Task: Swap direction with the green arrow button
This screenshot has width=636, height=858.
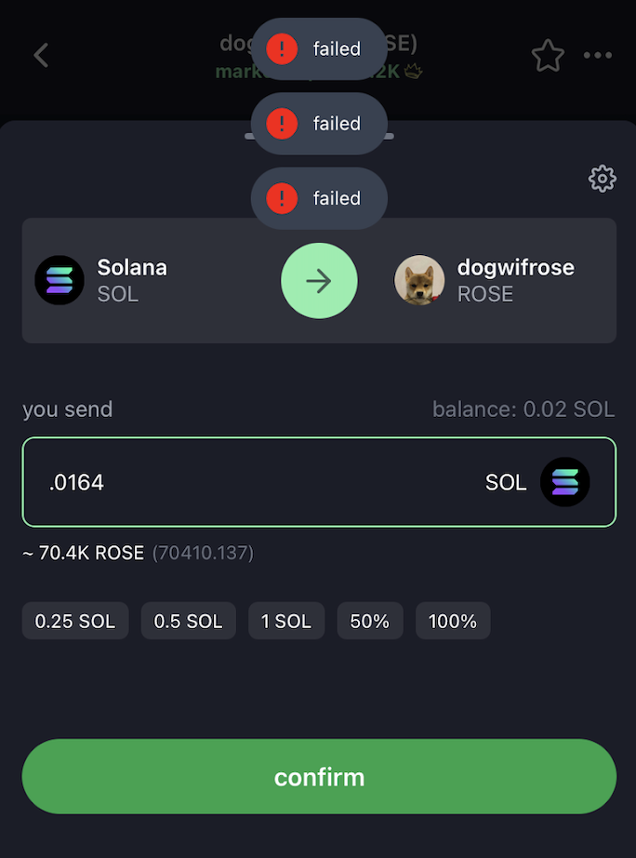Action: 319,281
